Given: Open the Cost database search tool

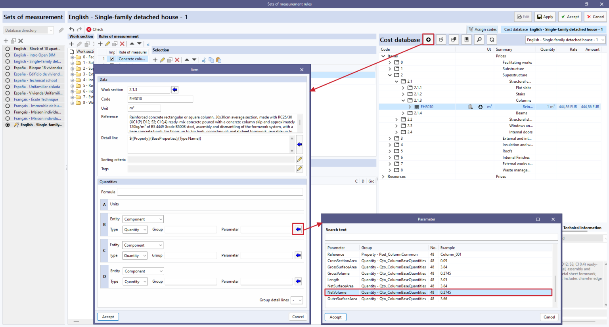Looking at the screenshot, I should tap(479, 40).
